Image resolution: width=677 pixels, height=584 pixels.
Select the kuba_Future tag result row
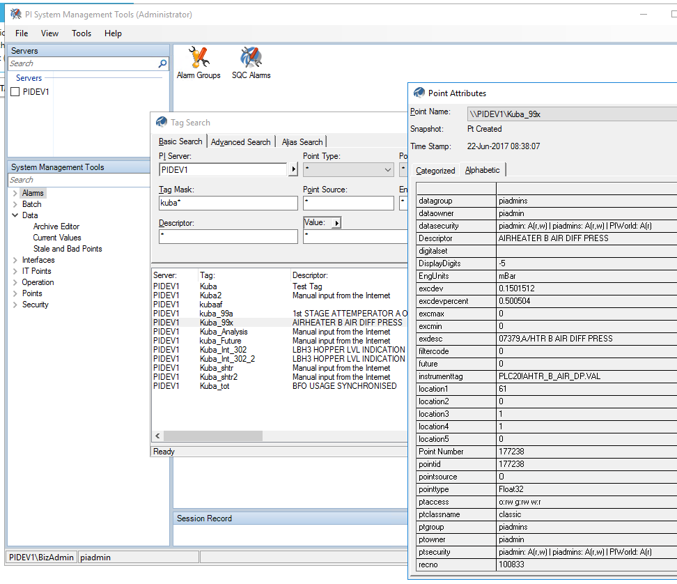click(280, 341)
